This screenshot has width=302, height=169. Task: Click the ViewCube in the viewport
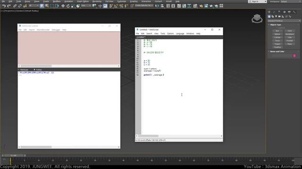point(257,19)
